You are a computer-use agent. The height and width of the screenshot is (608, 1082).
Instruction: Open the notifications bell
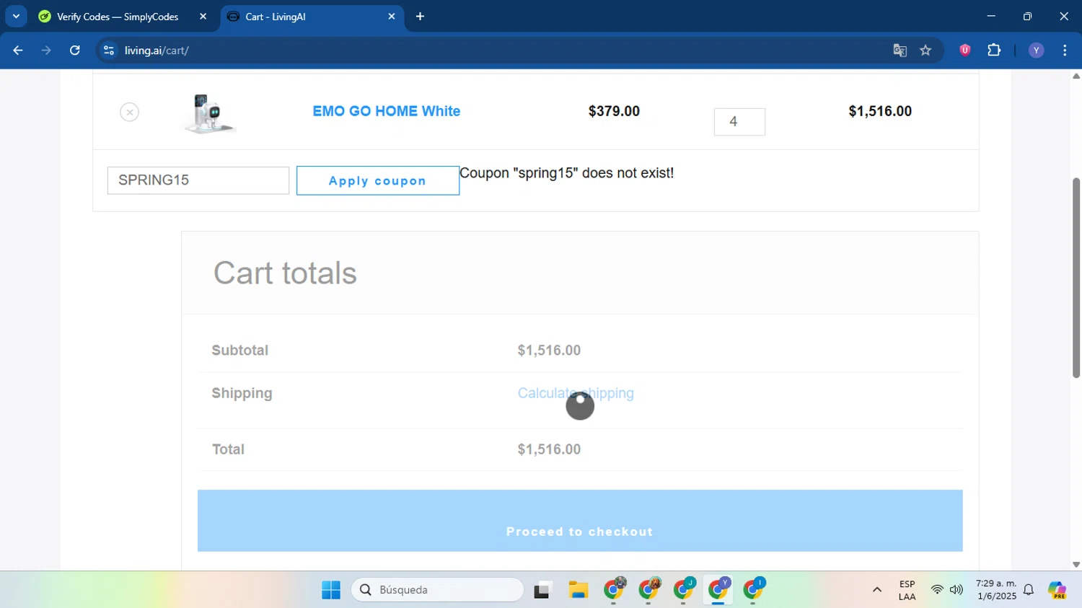(x=1029, y=590)
